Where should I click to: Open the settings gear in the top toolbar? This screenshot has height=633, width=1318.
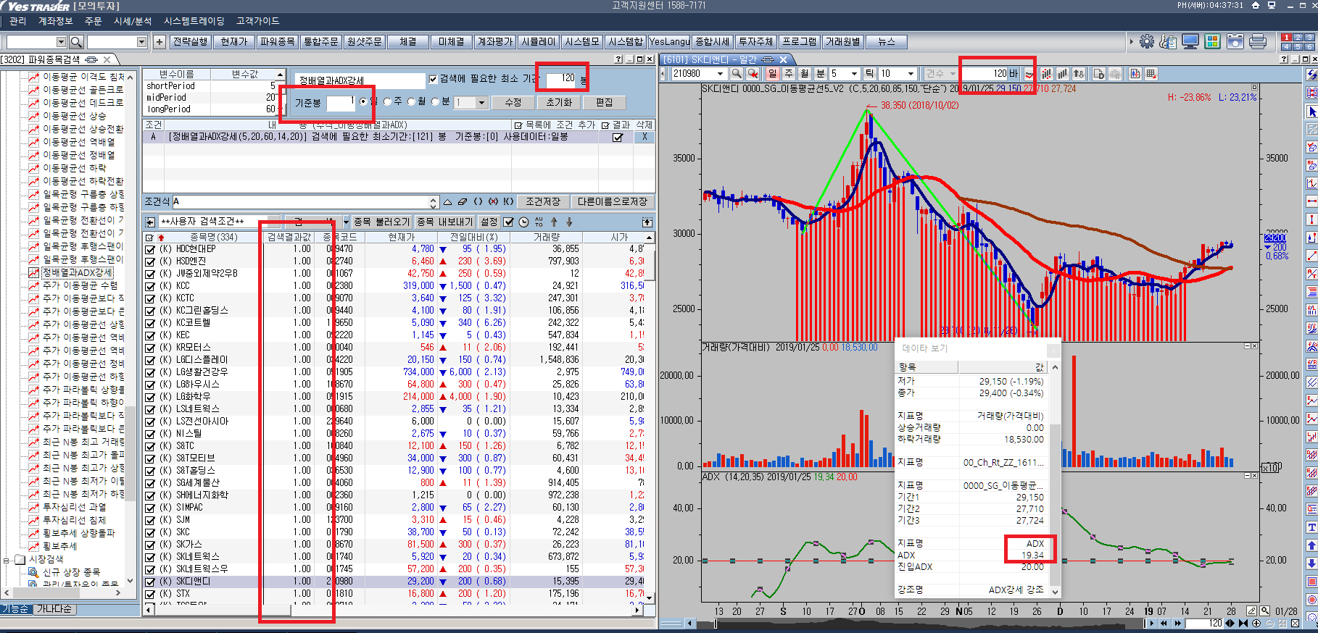tap(1146, 41)
